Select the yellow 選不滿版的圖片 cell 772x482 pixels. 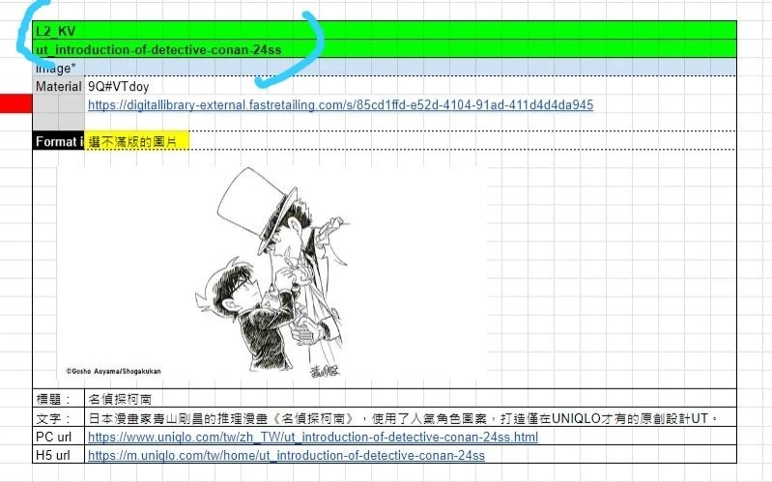137,142
